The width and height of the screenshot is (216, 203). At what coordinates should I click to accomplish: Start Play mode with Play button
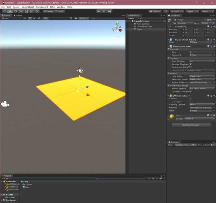(99, 11)
